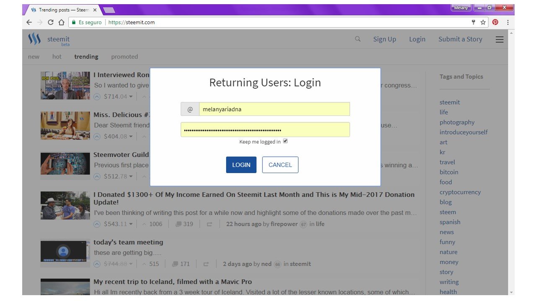536x301 pixels.
Task: Switch to the new posts tab
Action: 33,56
